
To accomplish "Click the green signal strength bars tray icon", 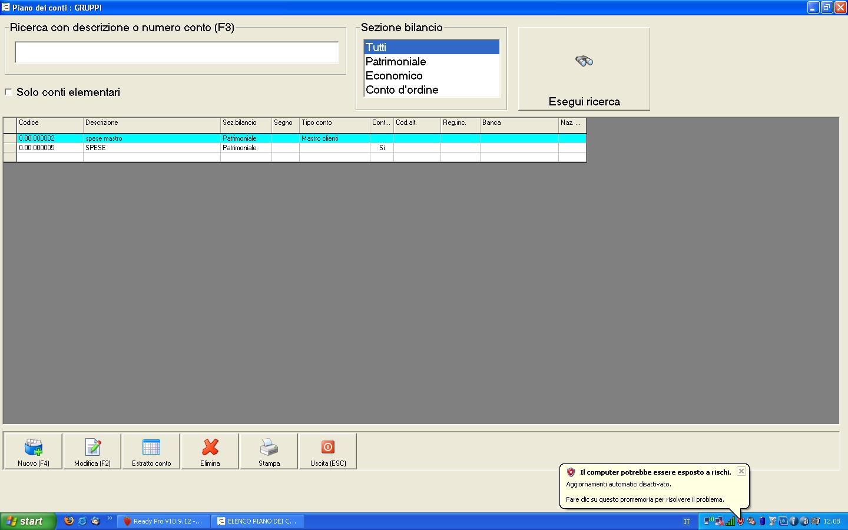I will click(x=730, y=521).
